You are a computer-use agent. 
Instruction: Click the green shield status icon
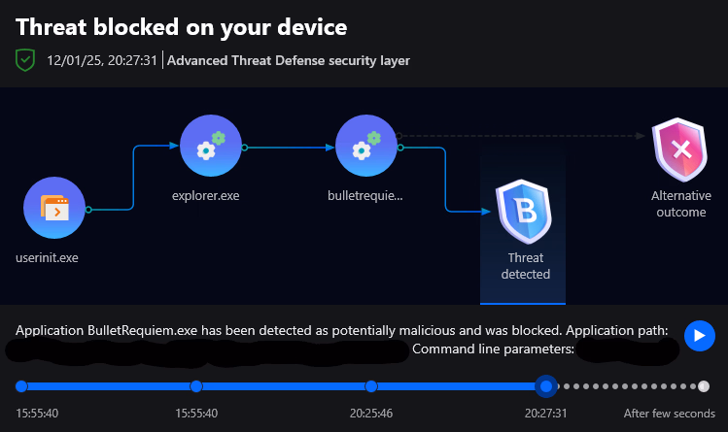click(x=25, y=60)
